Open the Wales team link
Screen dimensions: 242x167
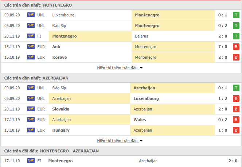click(140, 120)
